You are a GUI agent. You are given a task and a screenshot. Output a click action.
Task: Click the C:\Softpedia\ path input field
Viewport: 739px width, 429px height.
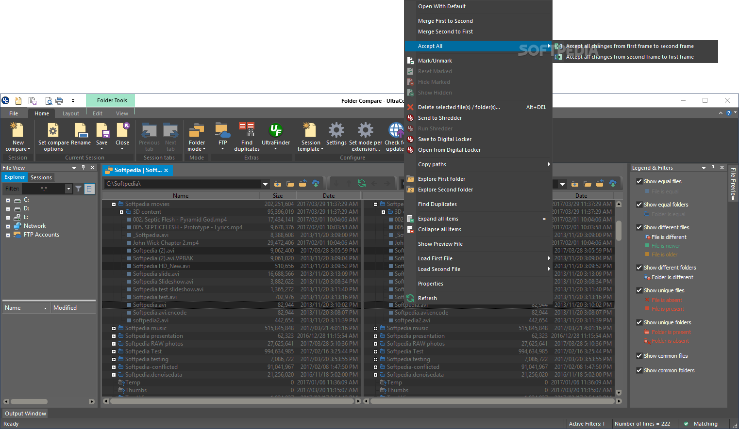pos(183,184)
